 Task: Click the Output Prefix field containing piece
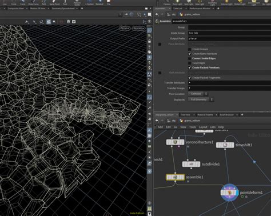[229, 38]
